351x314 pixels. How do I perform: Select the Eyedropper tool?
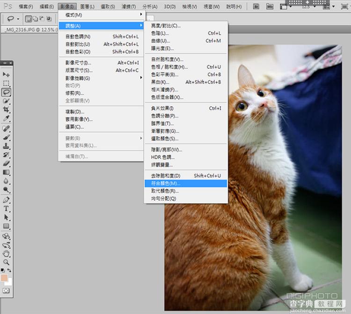click(6, 118)
